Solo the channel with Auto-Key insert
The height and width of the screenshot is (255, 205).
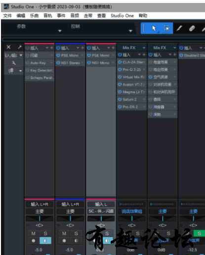(x=45, y=233)
